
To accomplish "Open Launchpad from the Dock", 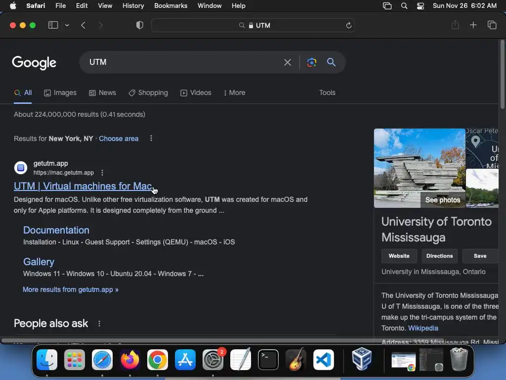I will tap(75, 360).
